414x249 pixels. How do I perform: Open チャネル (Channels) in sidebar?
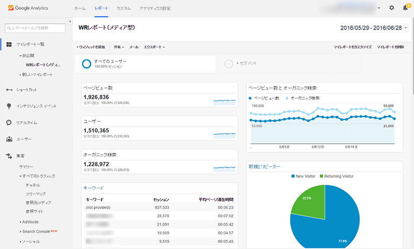coord(33,185)
